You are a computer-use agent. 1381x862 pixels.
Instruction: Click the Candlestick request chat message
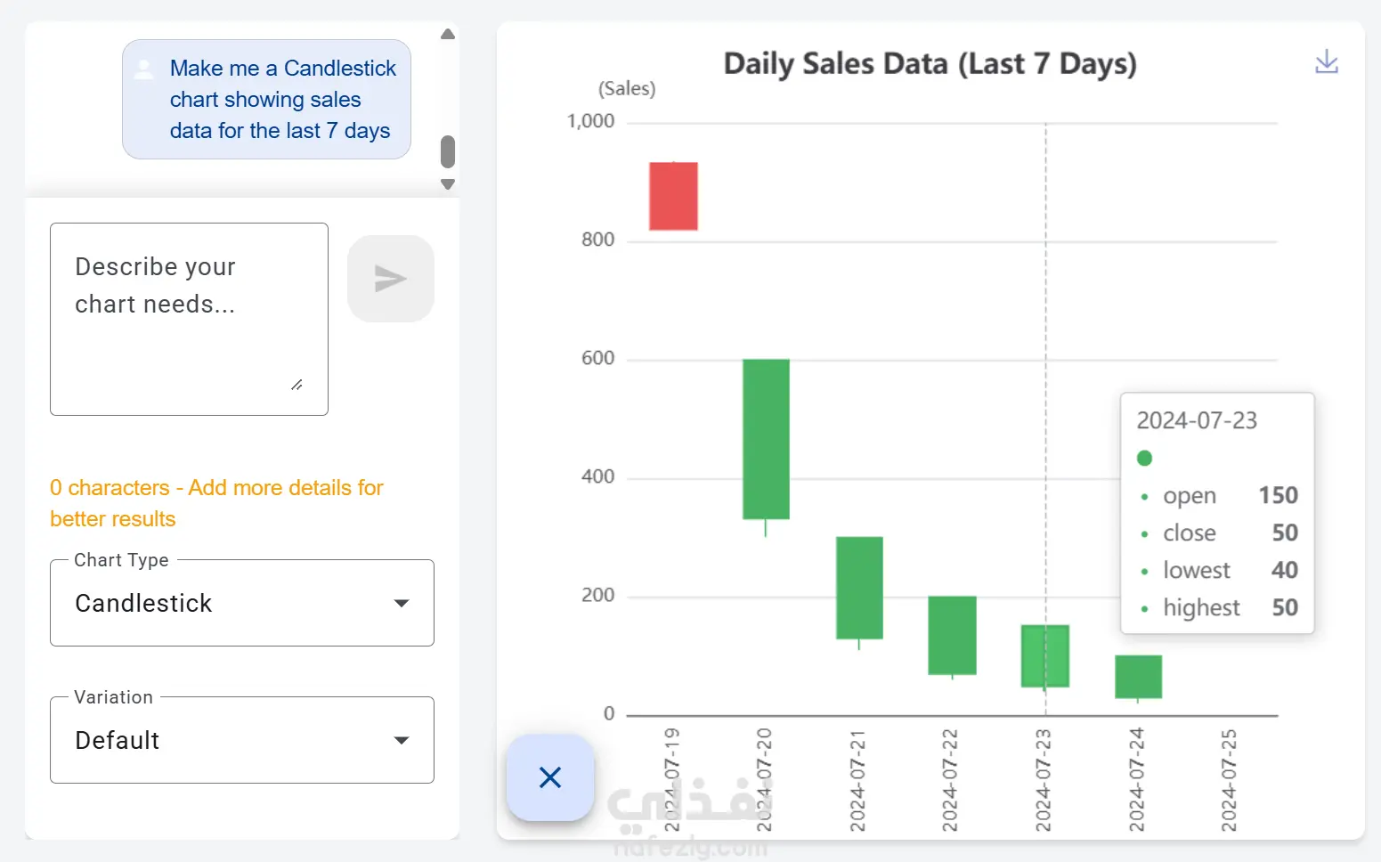coord(266,99)
